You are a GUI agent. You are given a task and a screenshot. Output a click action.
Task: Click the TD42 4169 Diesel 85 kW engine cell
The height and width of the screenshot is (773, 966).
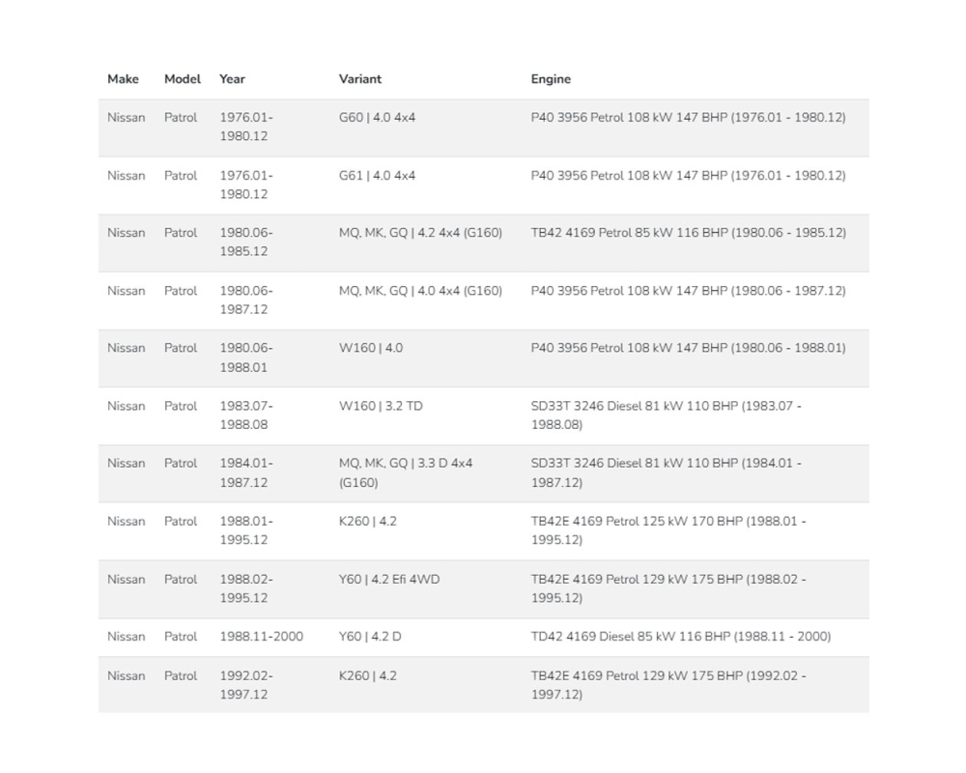tap(680, 637)
